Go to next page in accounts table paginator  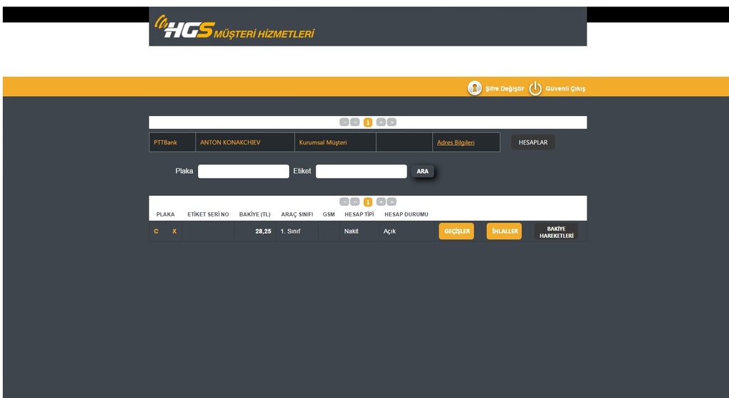point(381,202)
